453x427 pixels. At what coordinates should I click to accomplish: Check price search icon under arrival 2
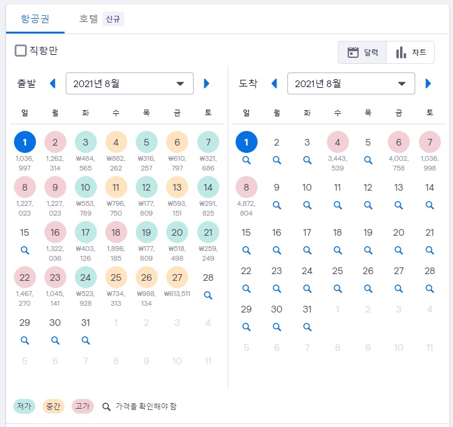[277, 160]
